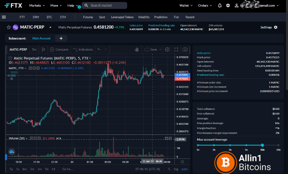Screen dimensions: 288x174
Task: Open the More dropdown
Action: point(56,6)
